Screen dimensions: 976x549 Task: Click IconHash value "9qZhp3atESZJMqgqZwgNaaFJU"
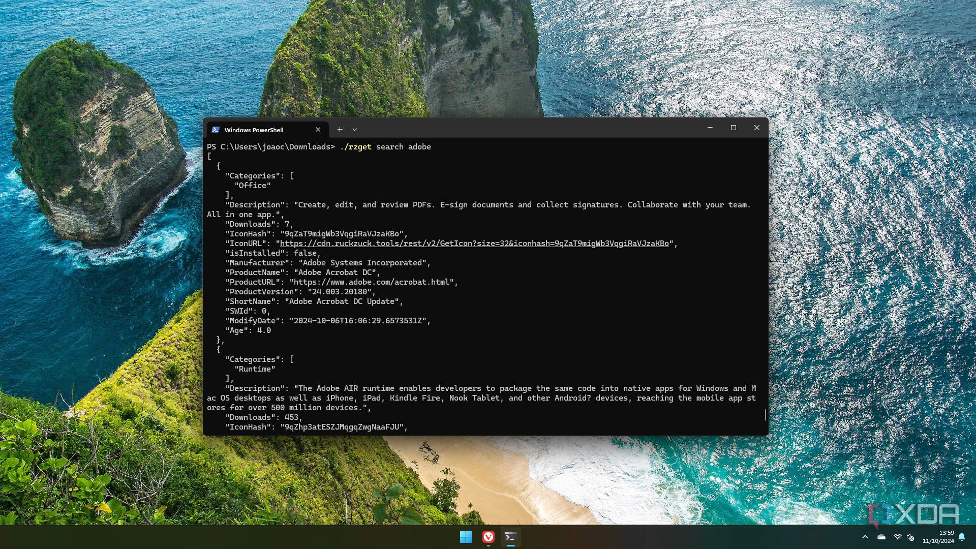pos(342,427)
